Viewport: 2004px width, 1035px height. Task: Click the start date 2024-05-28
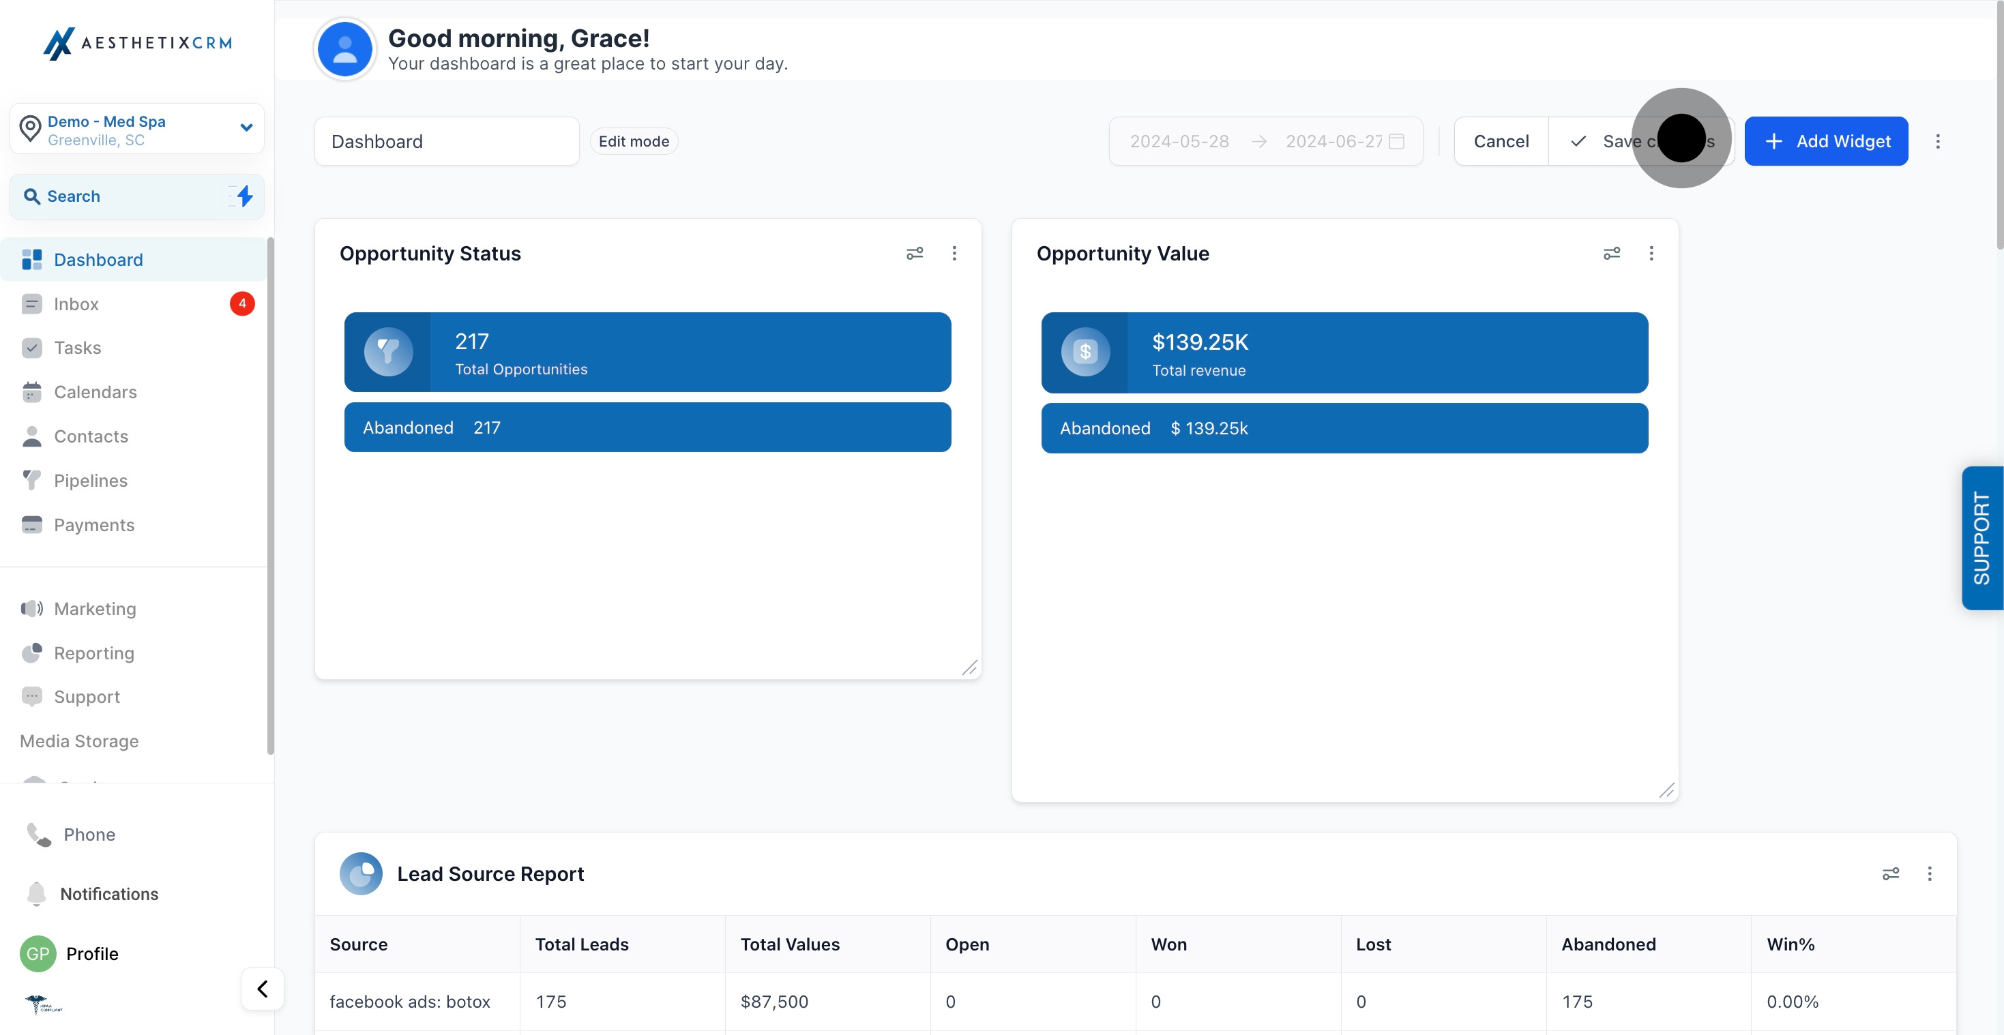1179,142
